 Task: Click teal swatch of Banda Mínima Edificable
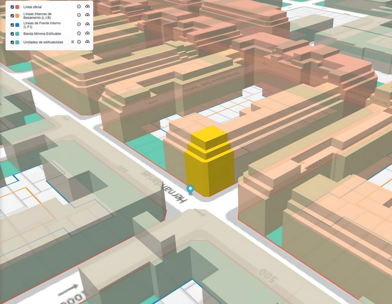tap(17, 34)
